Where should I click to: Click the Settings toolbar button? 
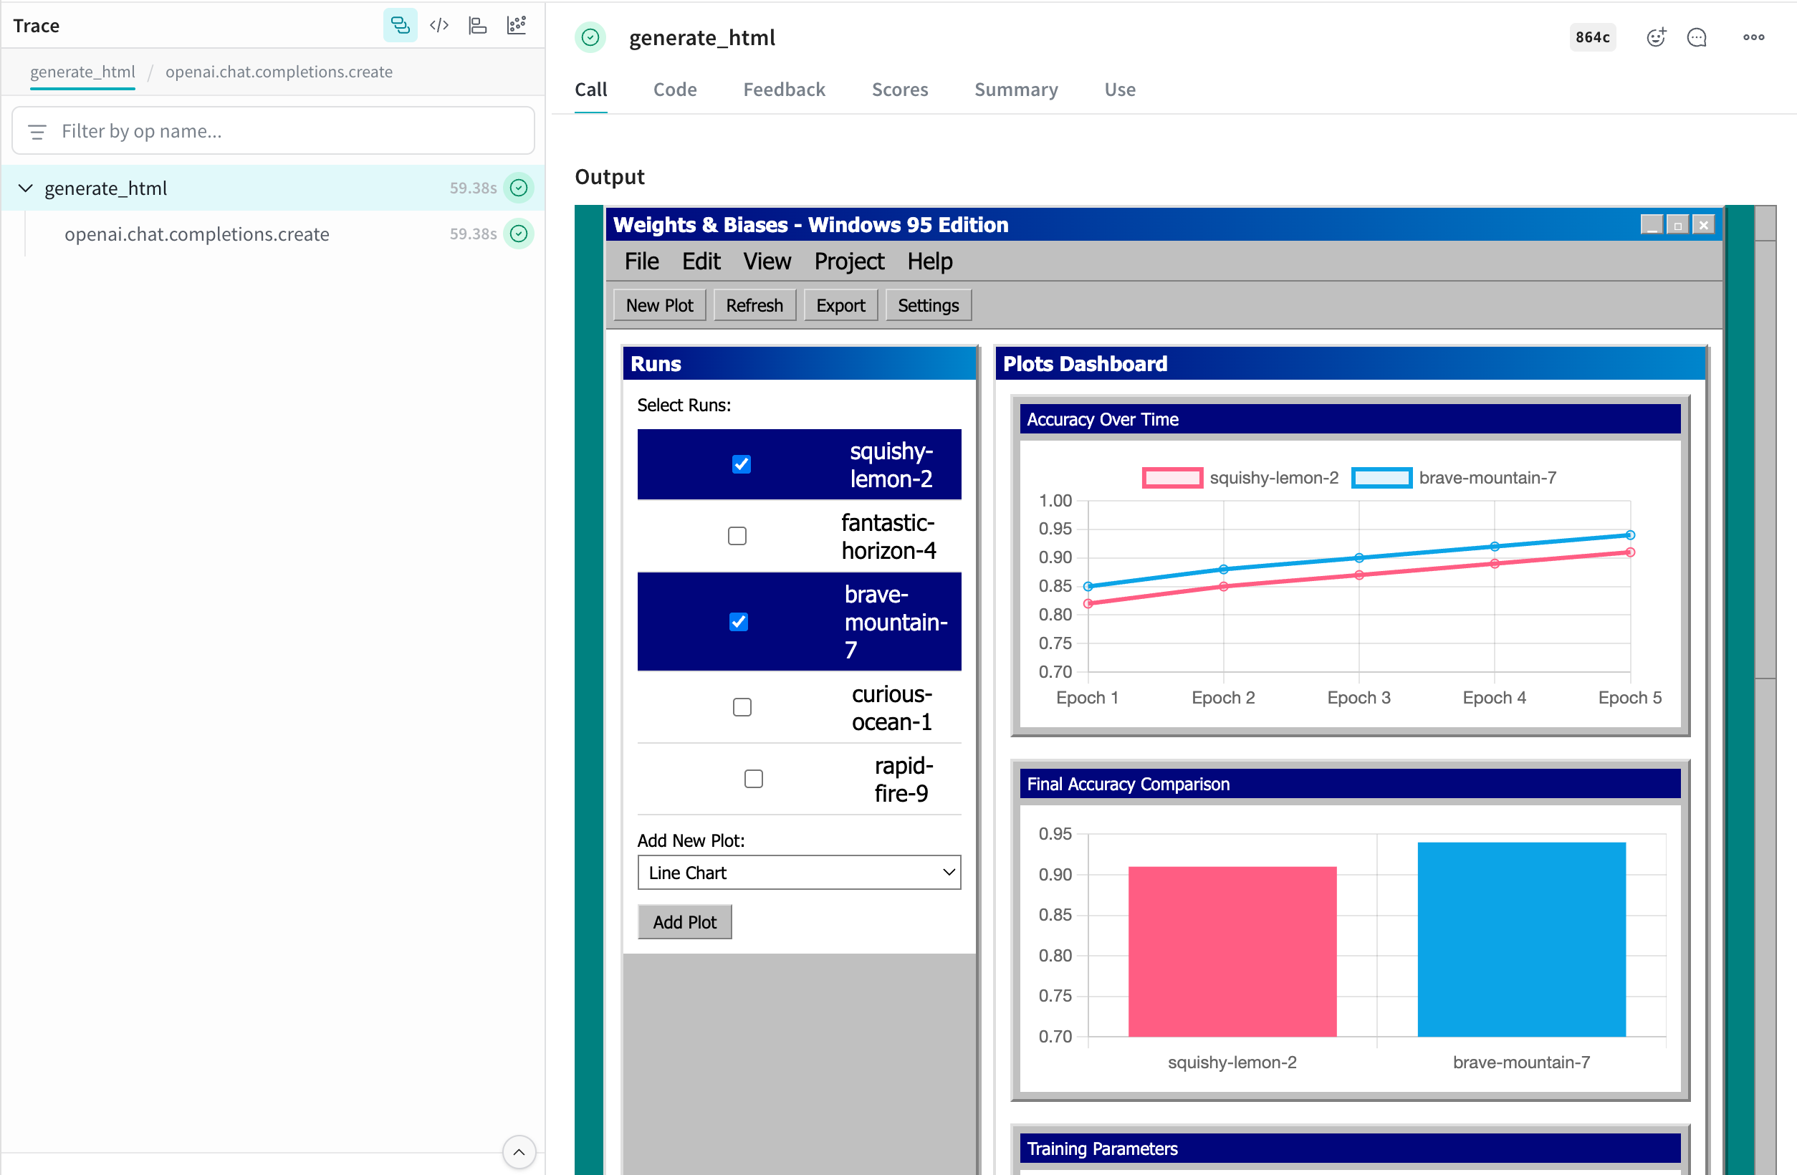pyautogui.click(x=928, y=305)
